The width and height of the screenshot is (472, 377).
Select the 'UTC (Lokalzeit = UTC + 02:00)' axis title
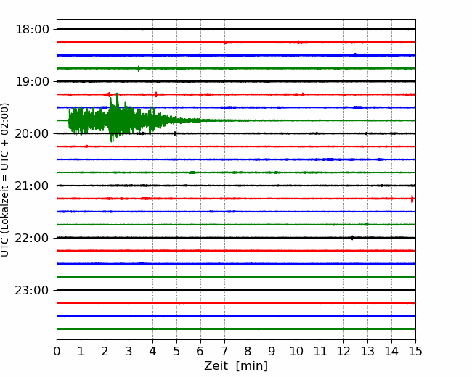[x=4, y=180]
